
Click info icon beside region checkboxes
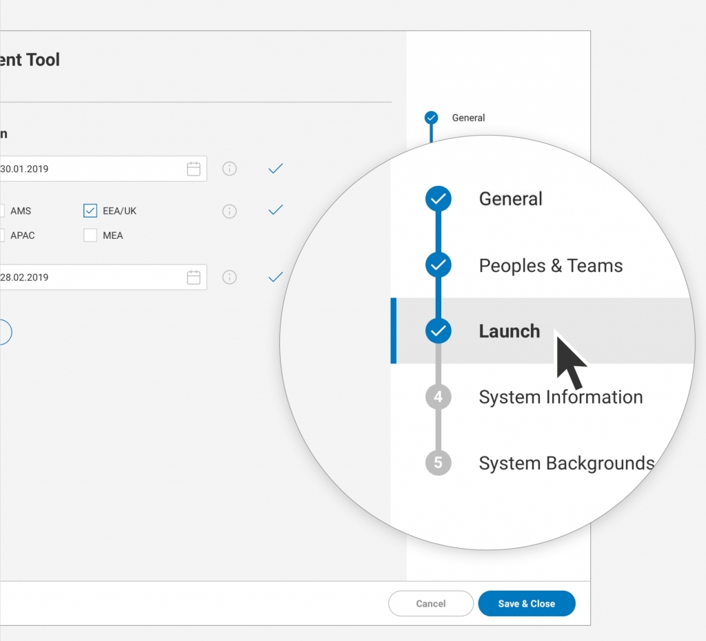point(230,211)
